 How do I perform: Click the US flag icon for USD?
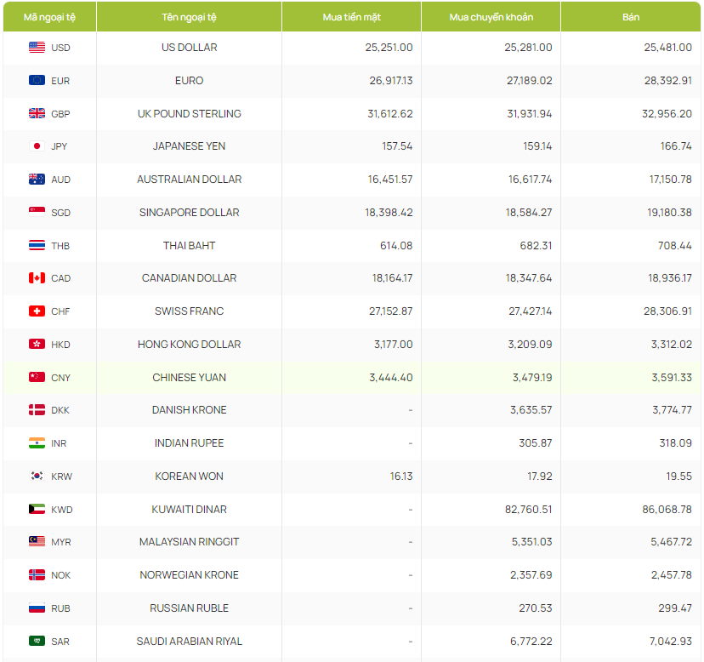[37, 48]
